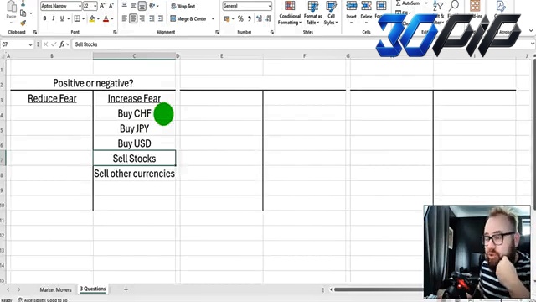The image size is (536, 302).
Task: Click the Paste clipboard icon
Action: (12, 7)
